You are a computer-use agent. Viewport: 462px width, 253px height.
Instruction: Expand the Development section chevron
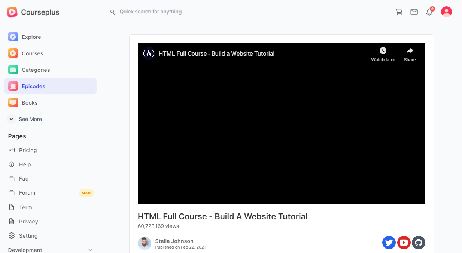pos(90,250)
